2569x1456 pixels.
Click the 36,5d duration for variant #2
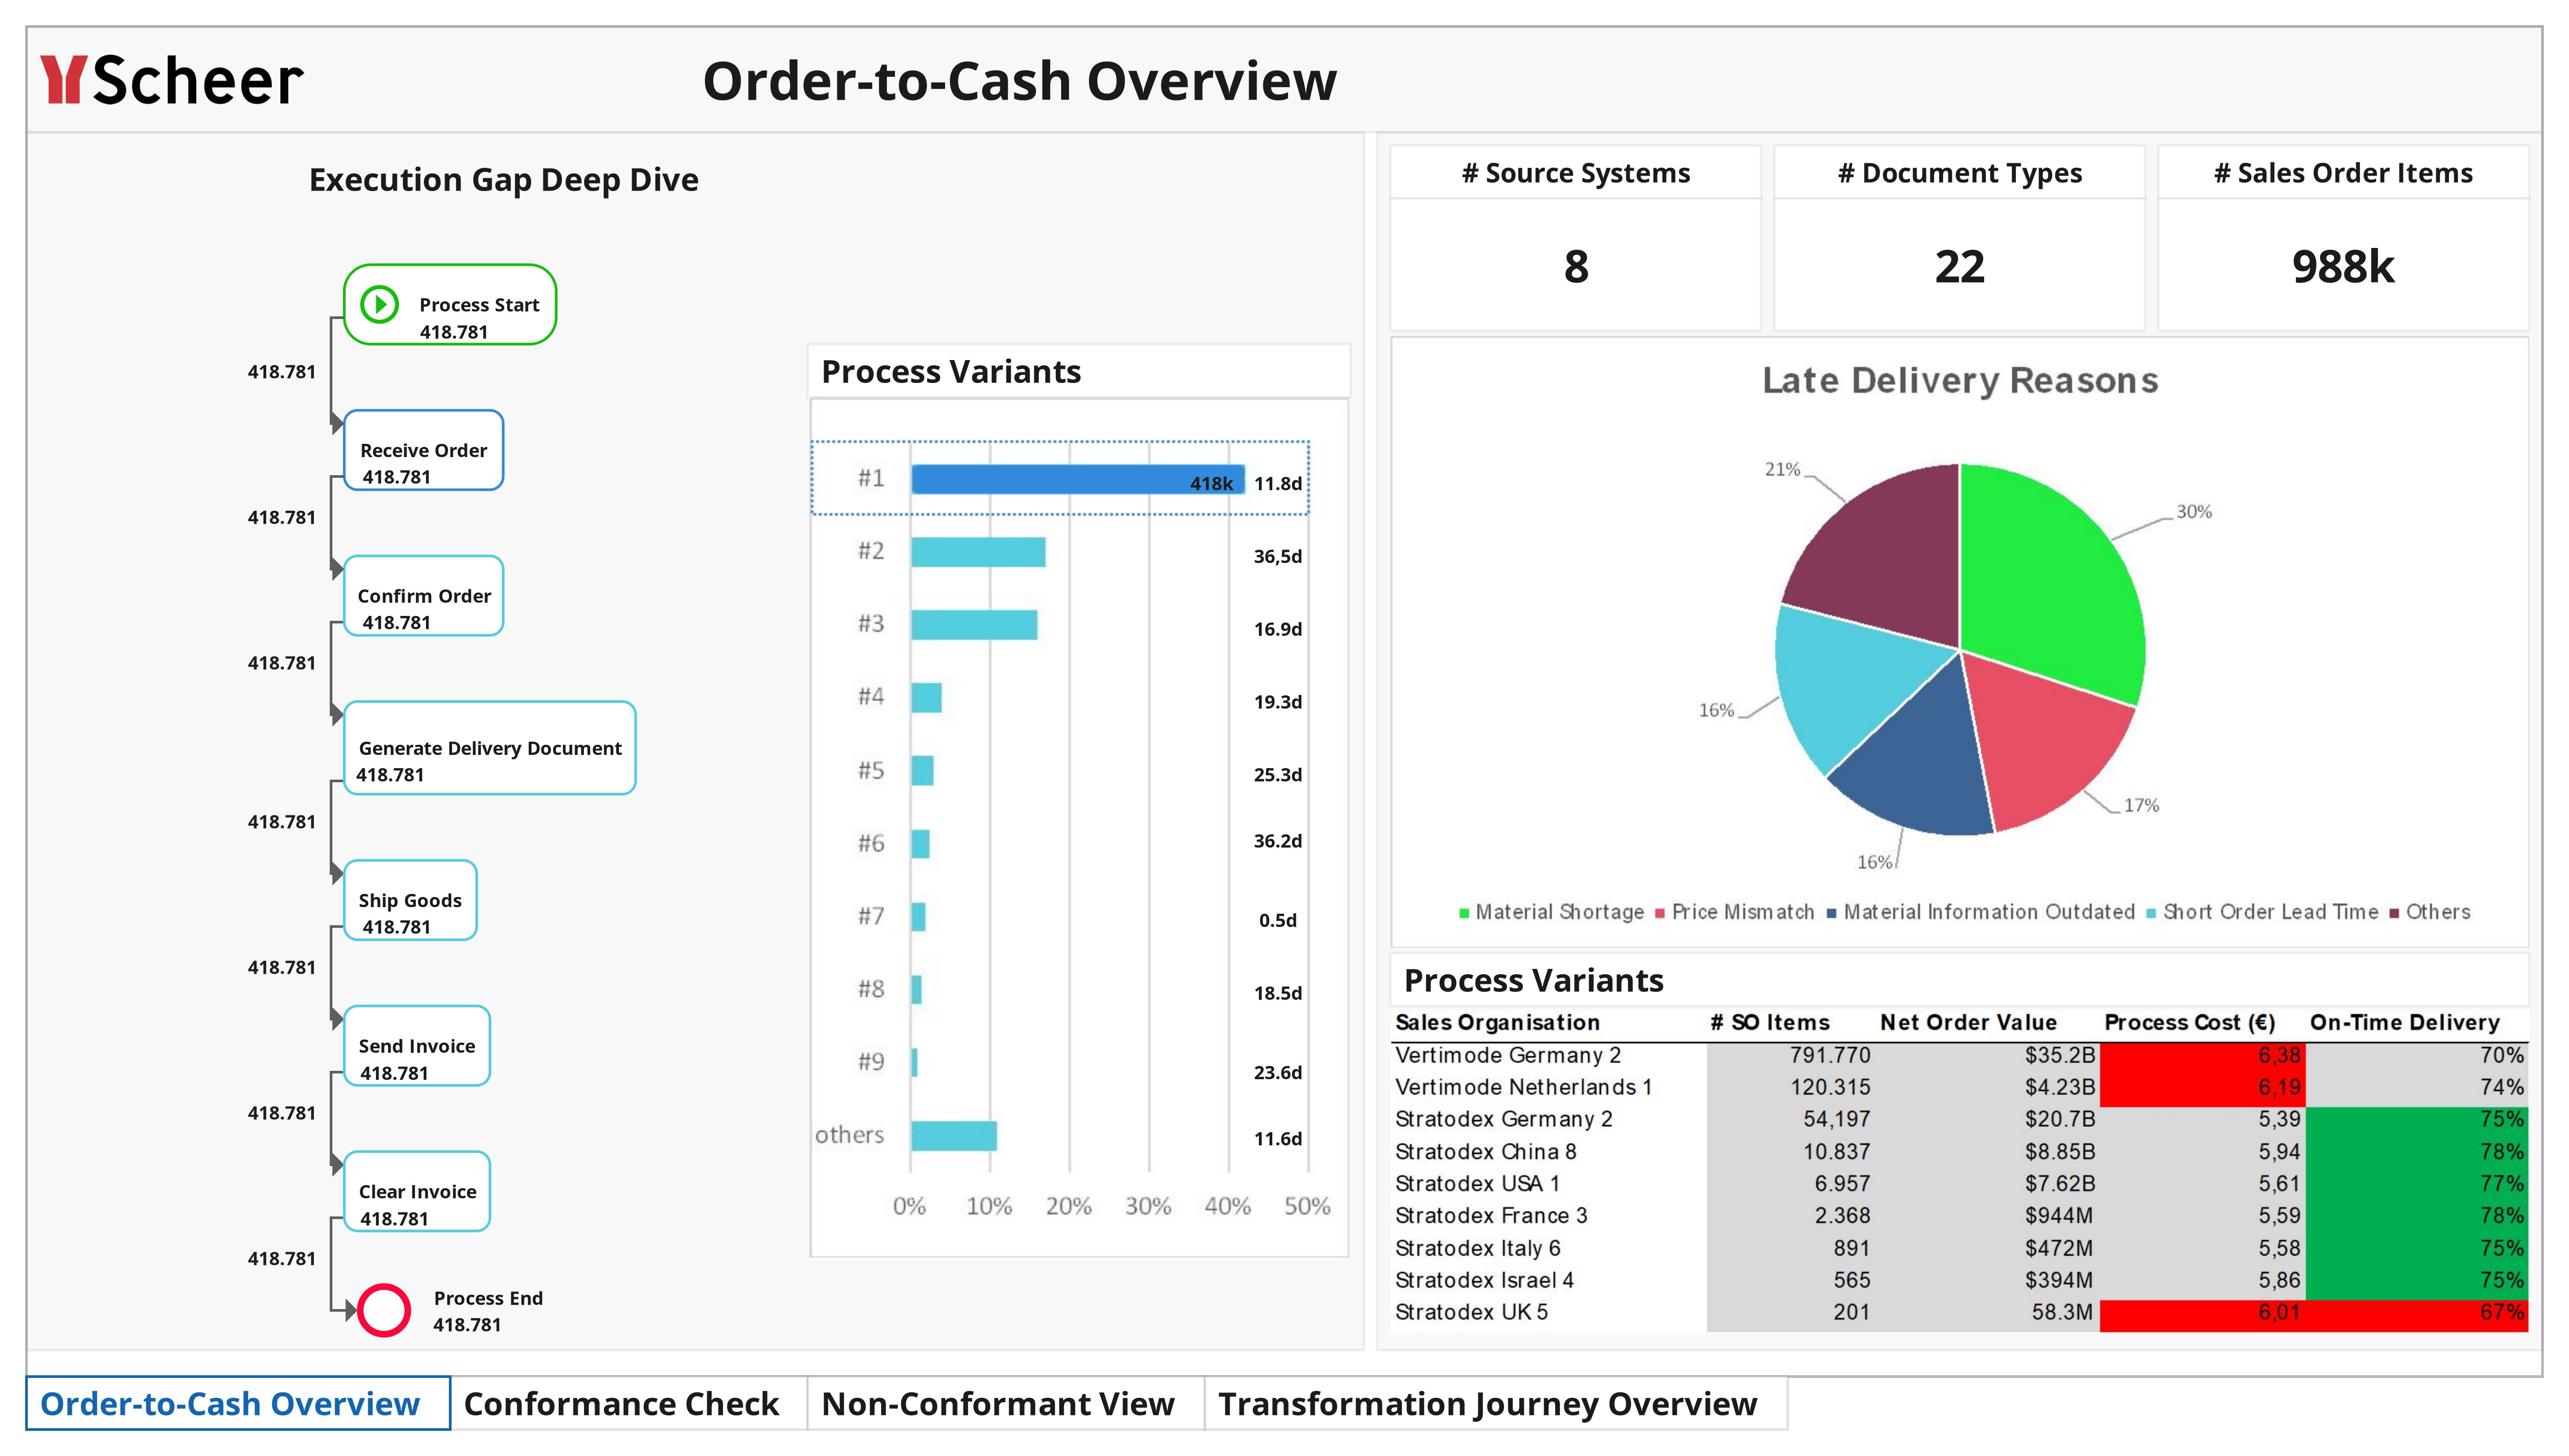tap(1277, 557)
